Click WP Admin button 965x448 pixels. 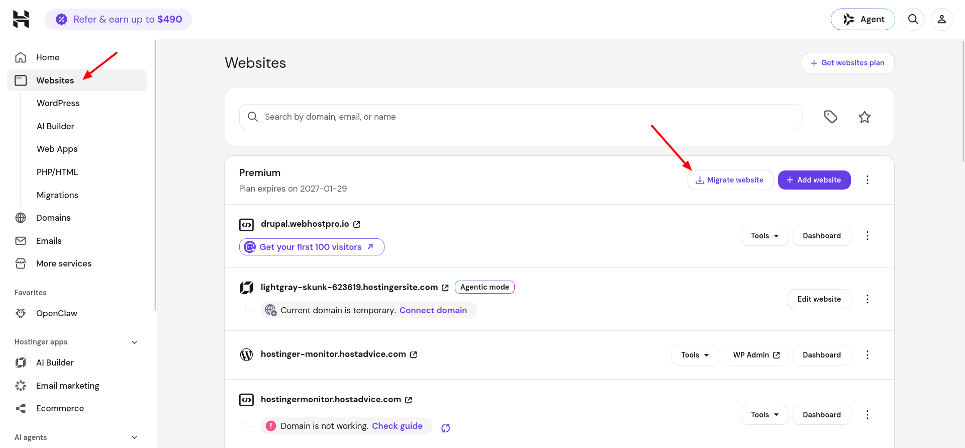(x=756, y=355)
